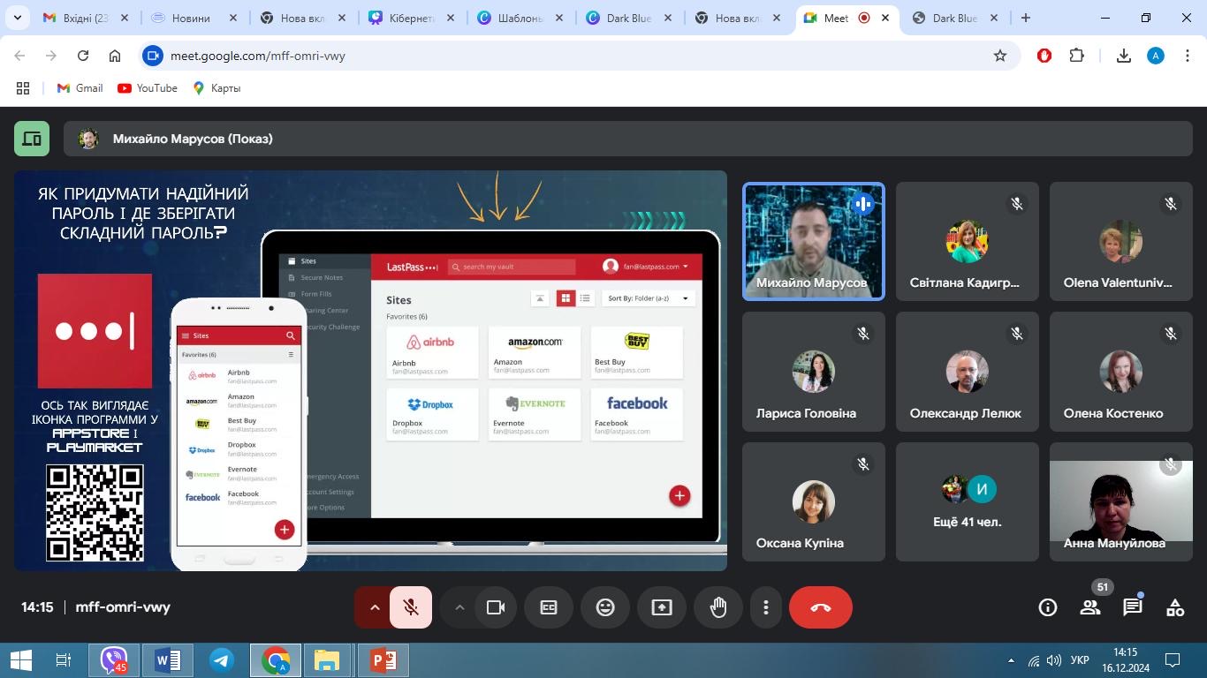Open browser downloads icon

coord(1124,56)
